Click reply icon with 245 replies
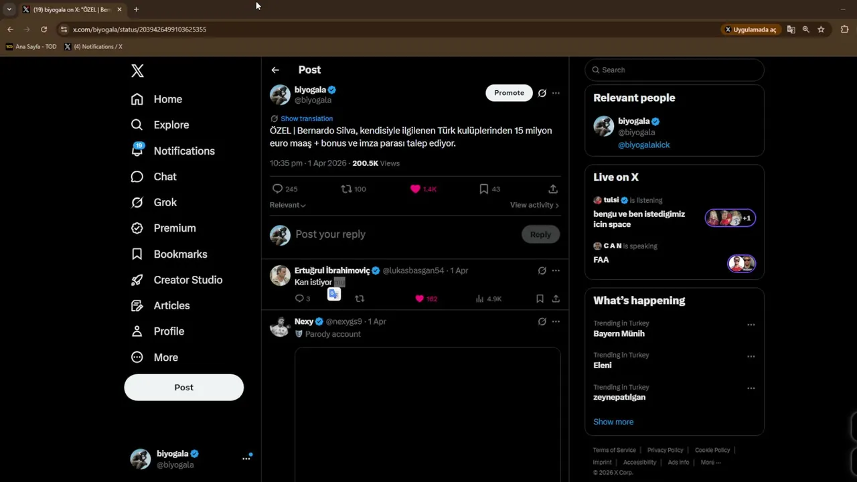The width and height of the screenshot is (857, 482). 277,189
